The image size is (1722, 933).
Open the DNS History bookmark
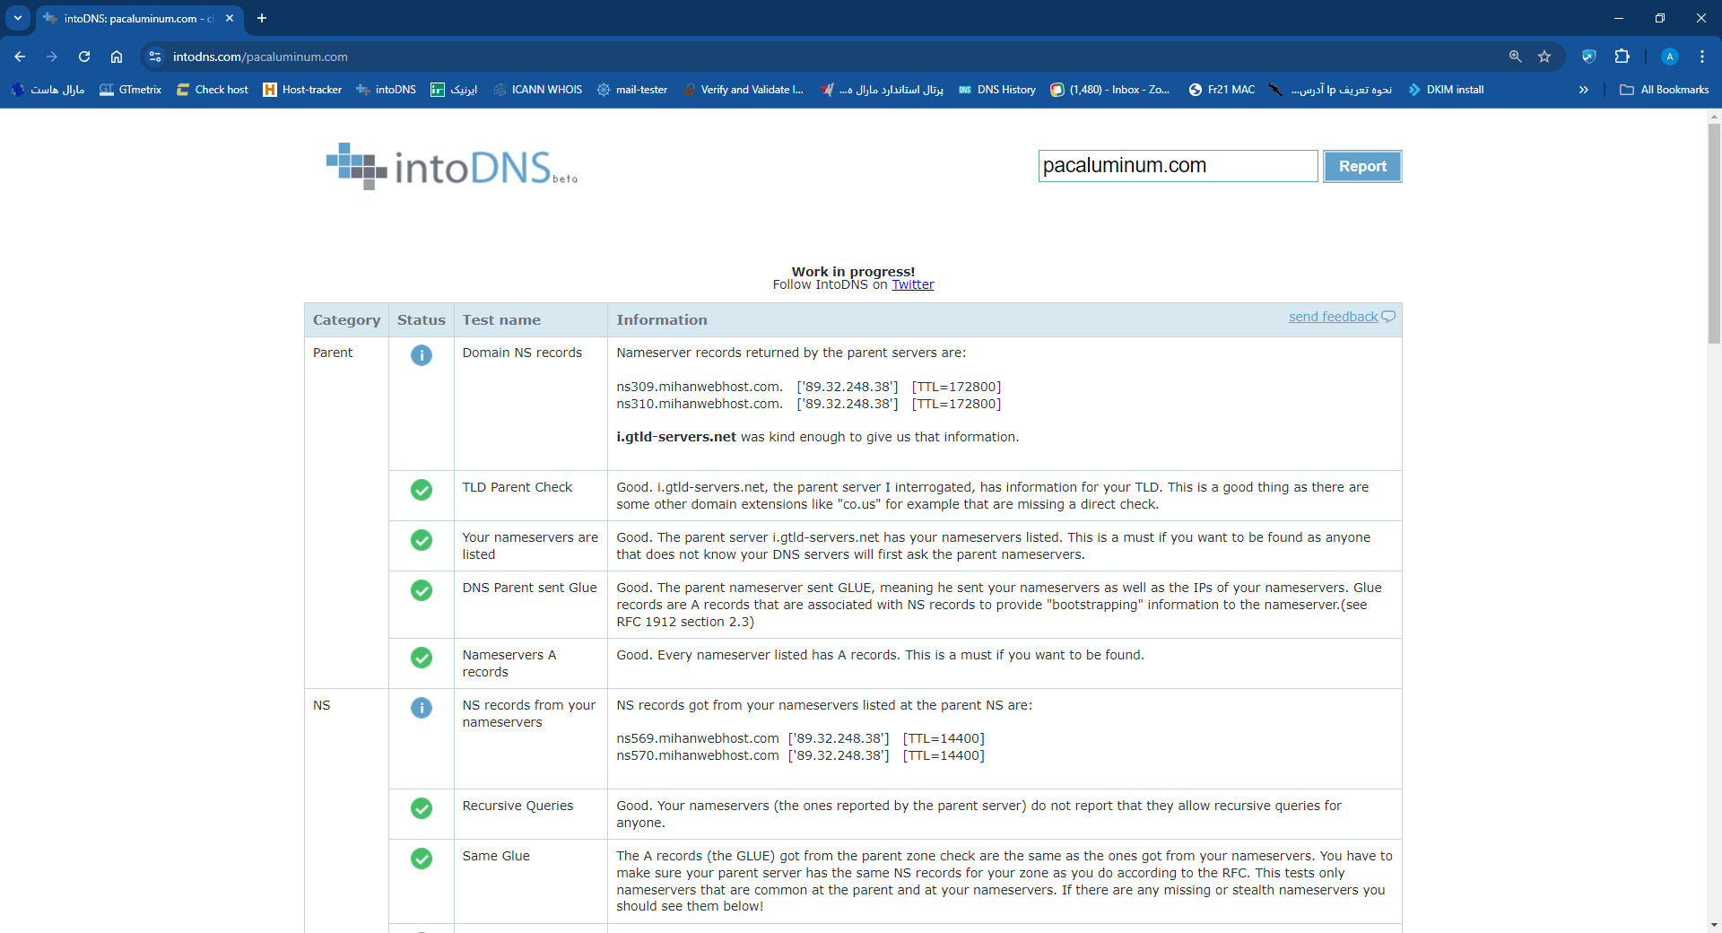996,90
